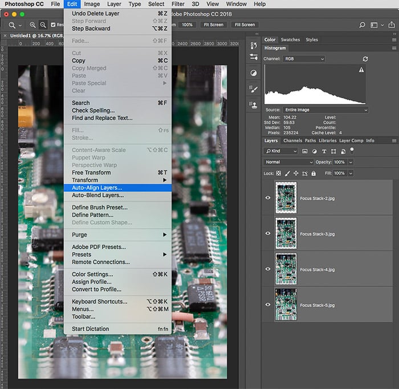The width and height of the screenshot is (399, 389).
Task: Filter layers by type layers
Action: tap(324, 151)
